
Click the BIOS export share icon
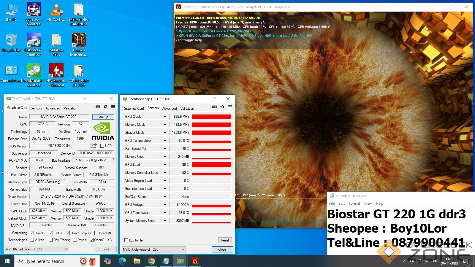tap(94, 146)
